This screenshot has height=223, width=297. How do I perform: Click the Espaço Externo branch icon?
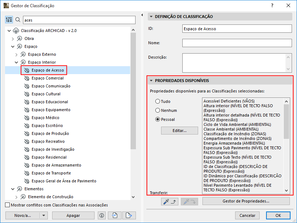click(23, 54)
